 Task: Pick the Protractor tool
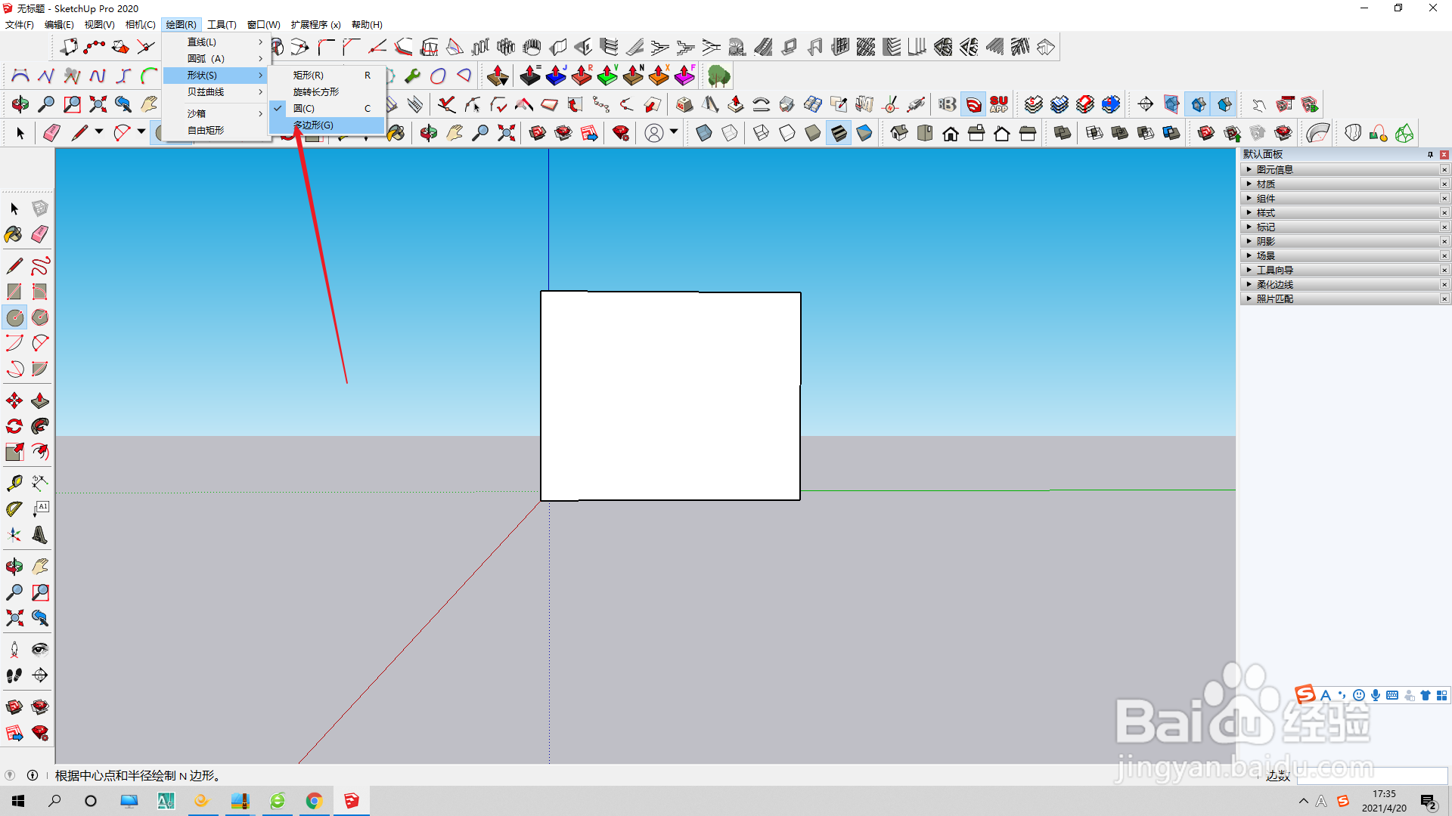(14, 509)
